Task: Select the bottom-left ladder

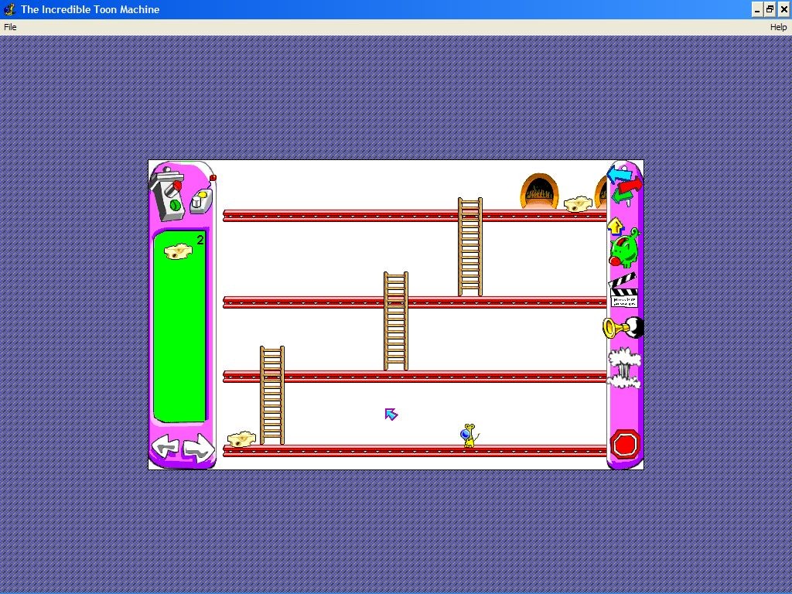Action: 272,395
